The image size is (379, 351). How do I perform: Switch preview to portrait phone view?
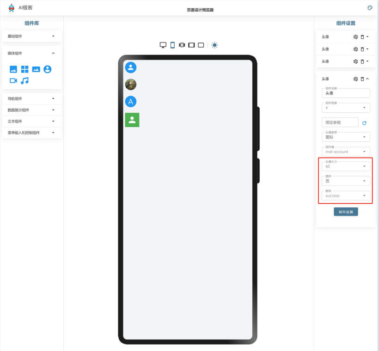coord(172,45)
